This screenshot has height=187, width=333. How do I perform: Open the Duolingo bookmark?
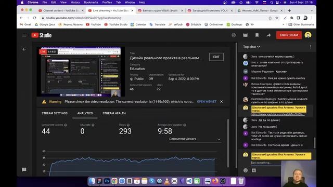click(x=234, y=24)
